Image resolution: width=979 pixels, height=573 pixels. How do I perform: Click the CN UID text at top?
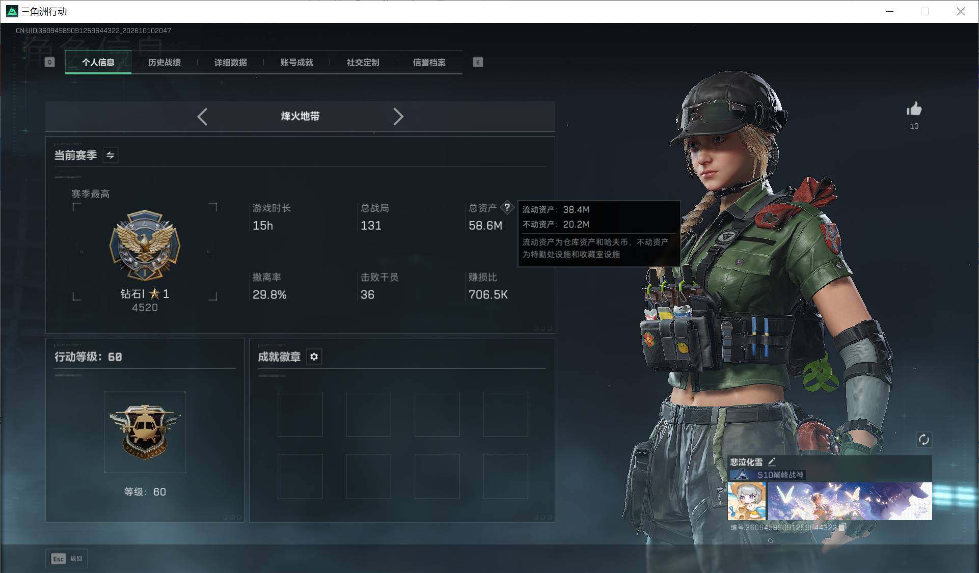pos(93,31)
